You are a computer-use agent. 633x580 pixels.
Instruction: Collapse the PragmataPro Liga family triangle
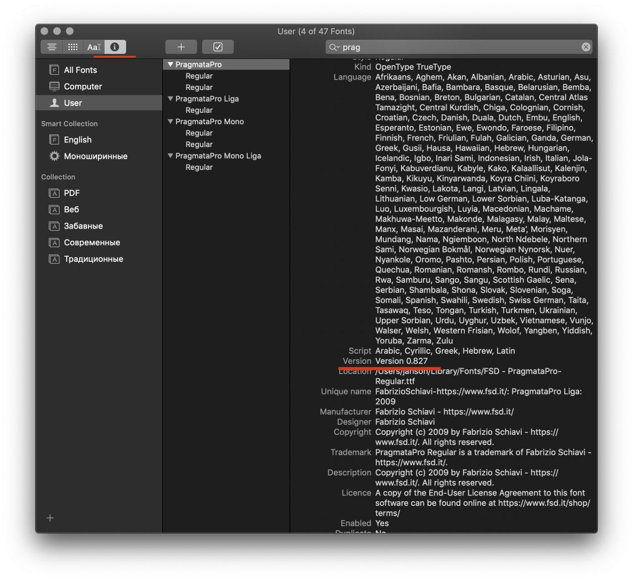(x=170, y=98)
